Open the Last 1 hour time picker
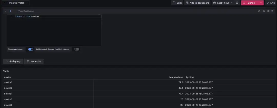The width and height of the screenshot is (277, 108). point(223,3)
